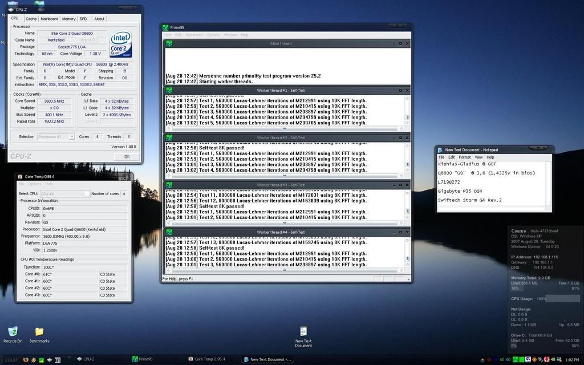Open the Core Temp Select CPU dropdown
This screenshot has height=365, width=584.
click(x=87, y=194)
